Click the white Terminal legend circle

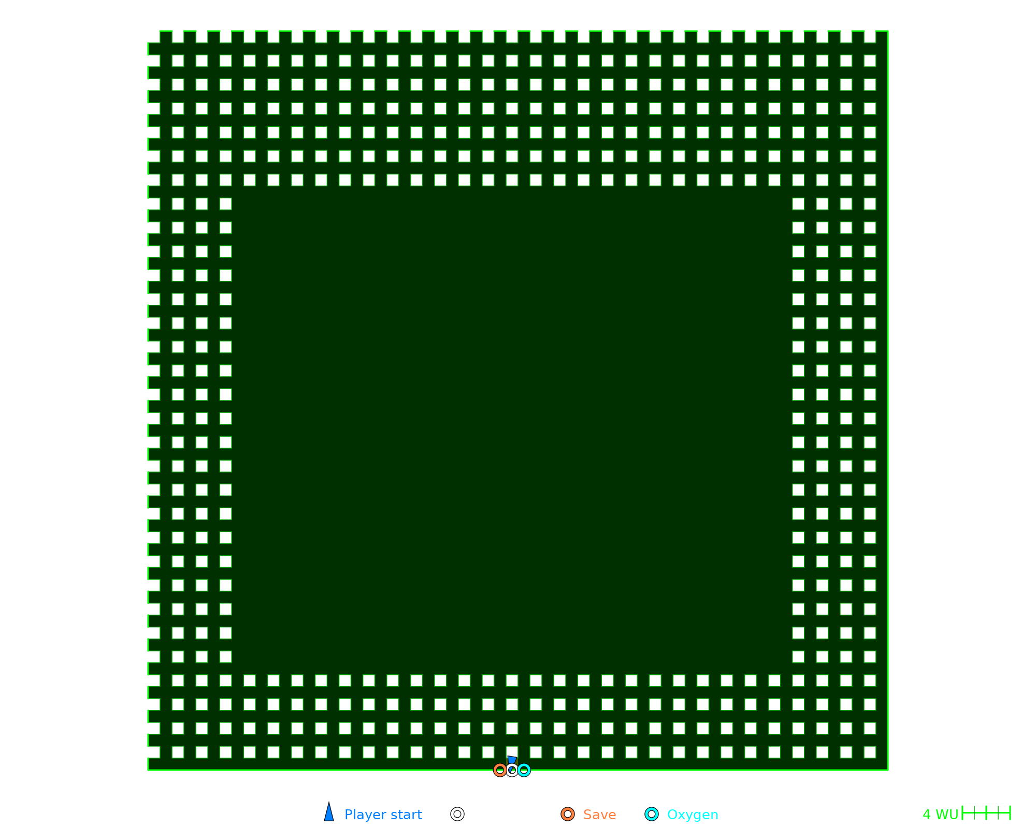(x=457, y=814)
